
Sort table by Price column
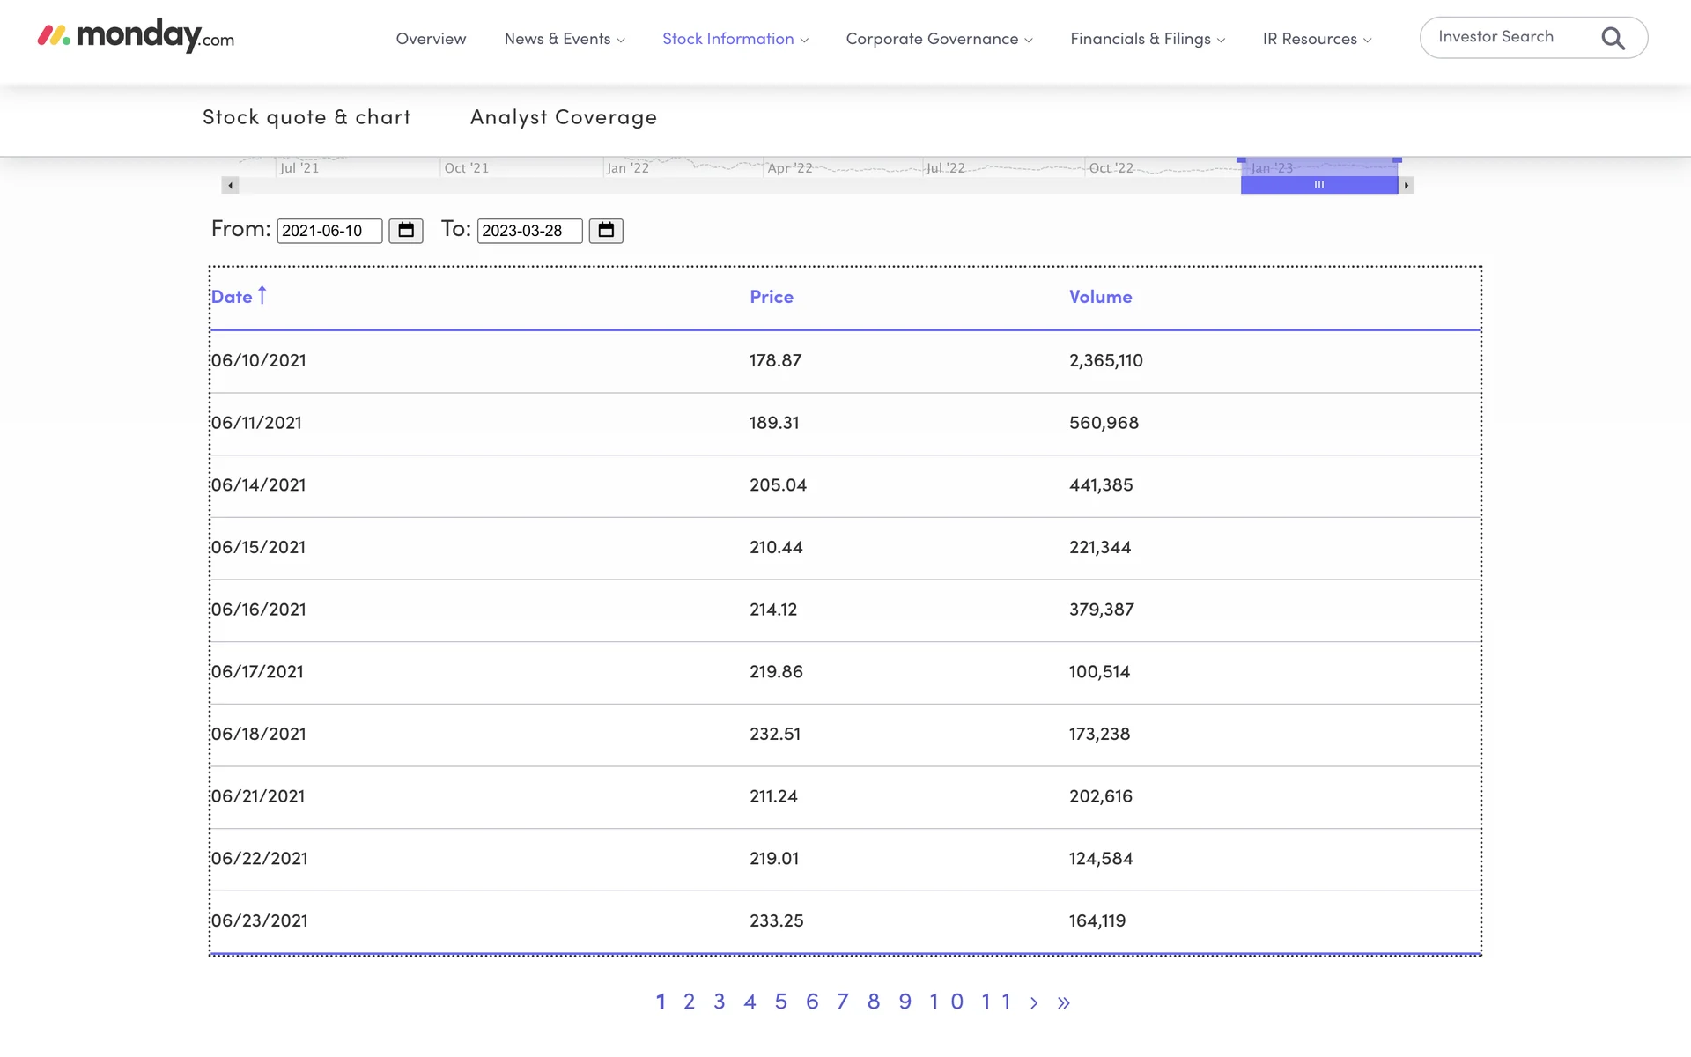772,297
